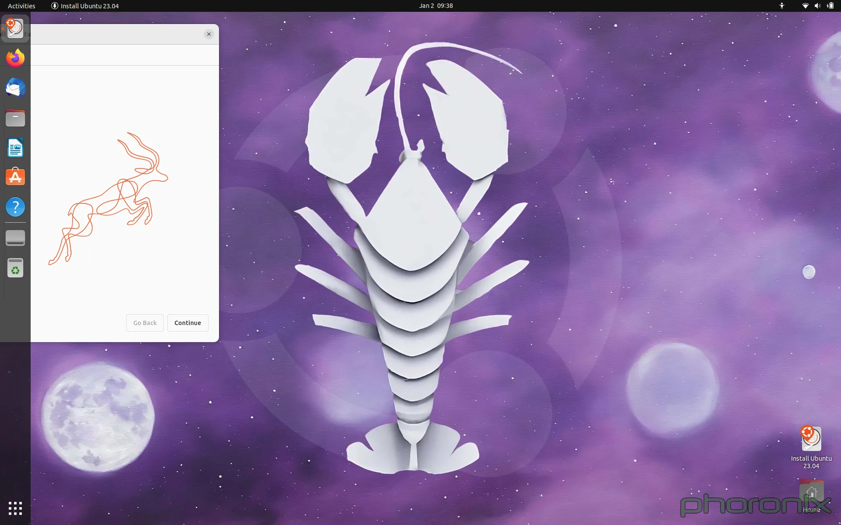Close the installer window
This screenshot has width=841, height=525.
(x=209, y=34)
